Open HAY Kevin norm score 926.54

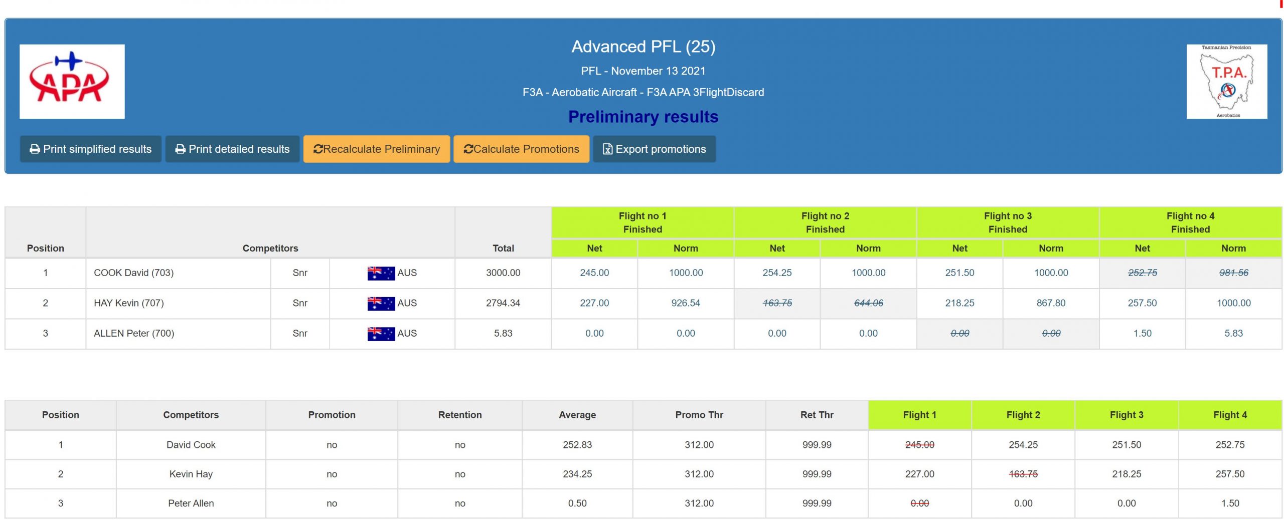point(686,303)
